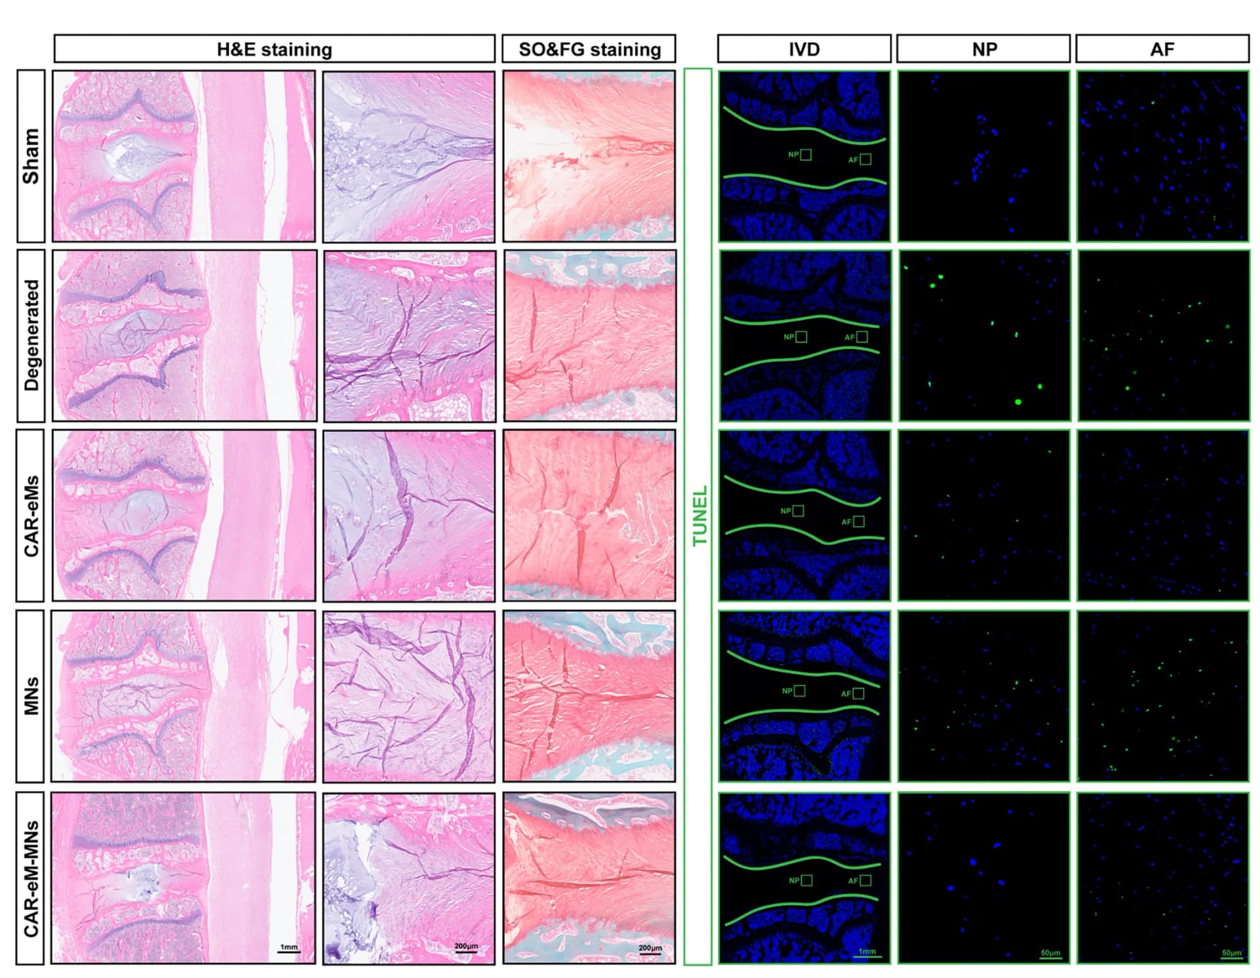Select the CAR-eMs H&E high-magnification image
Image resolution: width=1260 pixels, height=978 pixels.
click(x=409, y=516)
